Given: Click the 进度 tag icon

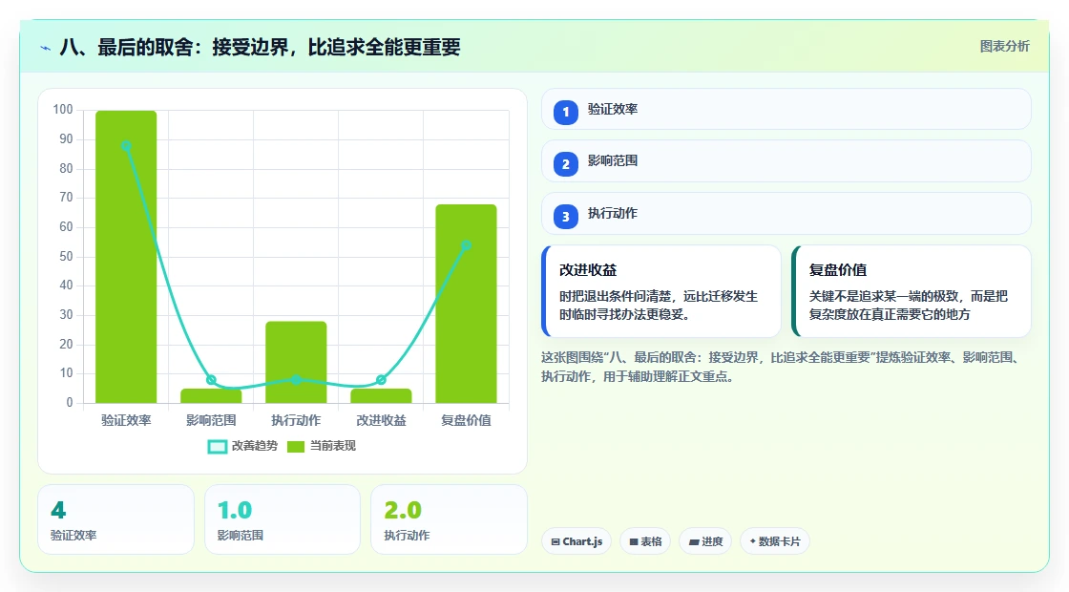Looking at the screenshot, I should (694, 541).
